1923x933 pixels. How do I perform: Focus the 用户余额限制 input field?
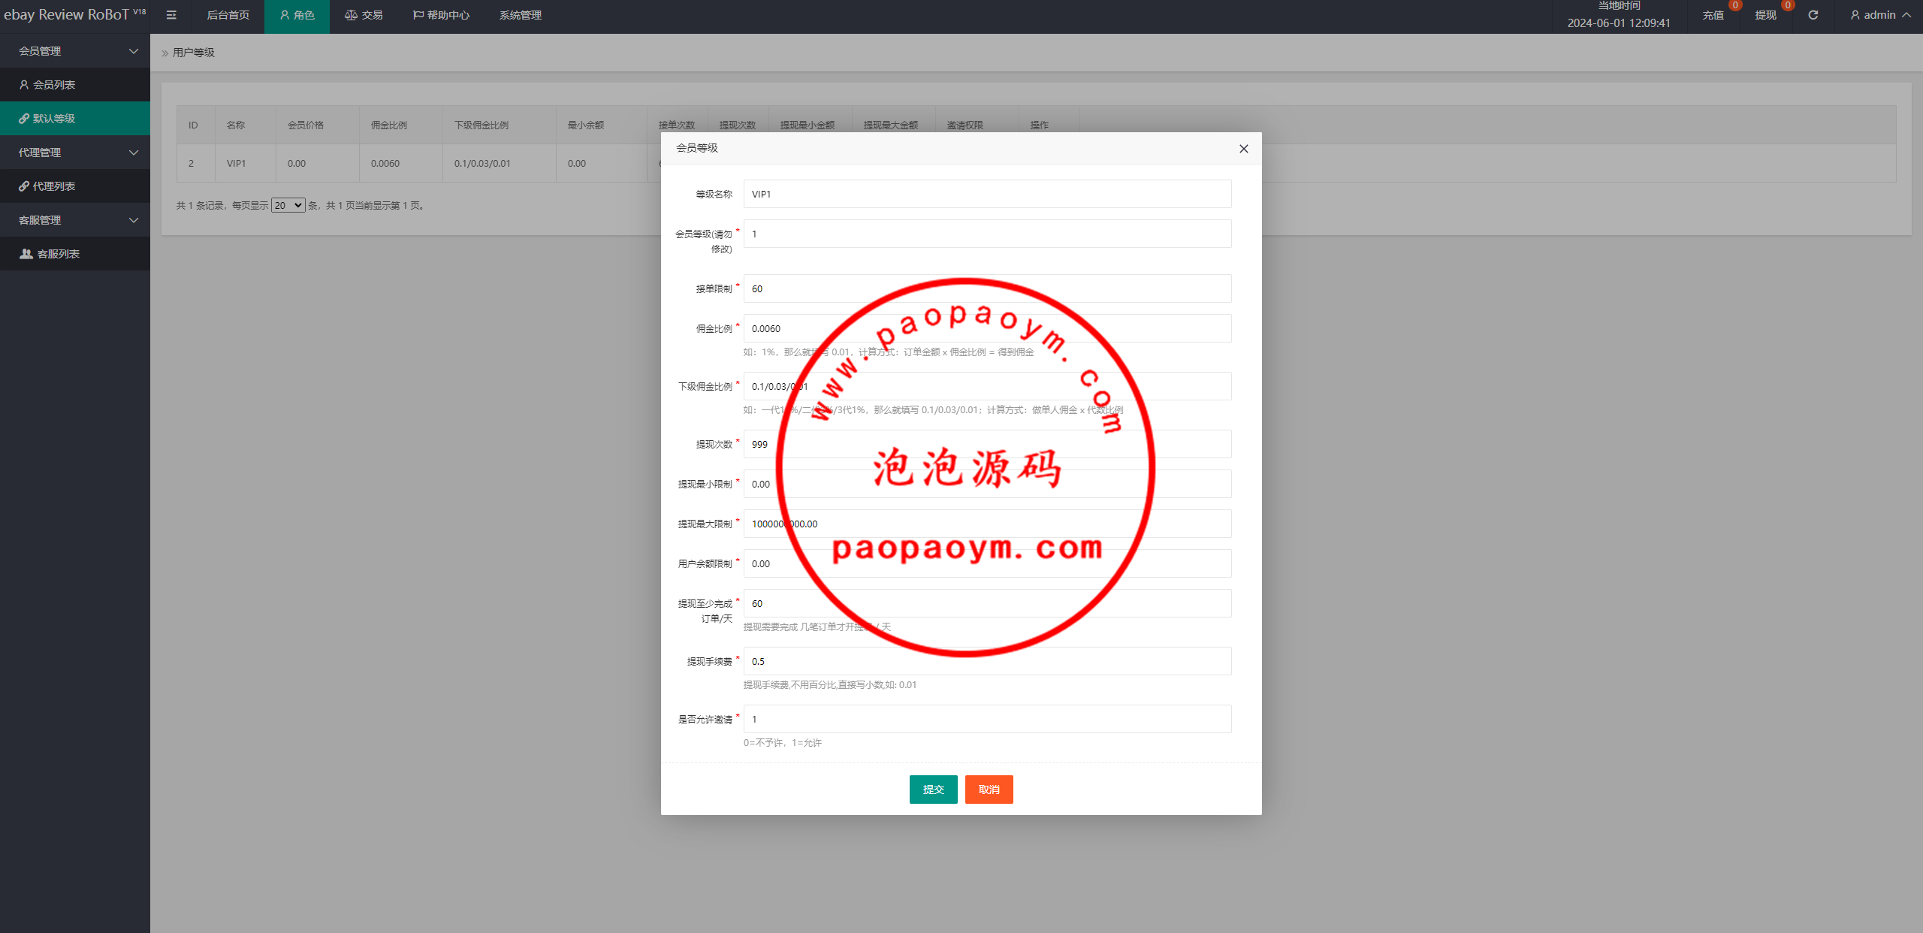[987, 563]
